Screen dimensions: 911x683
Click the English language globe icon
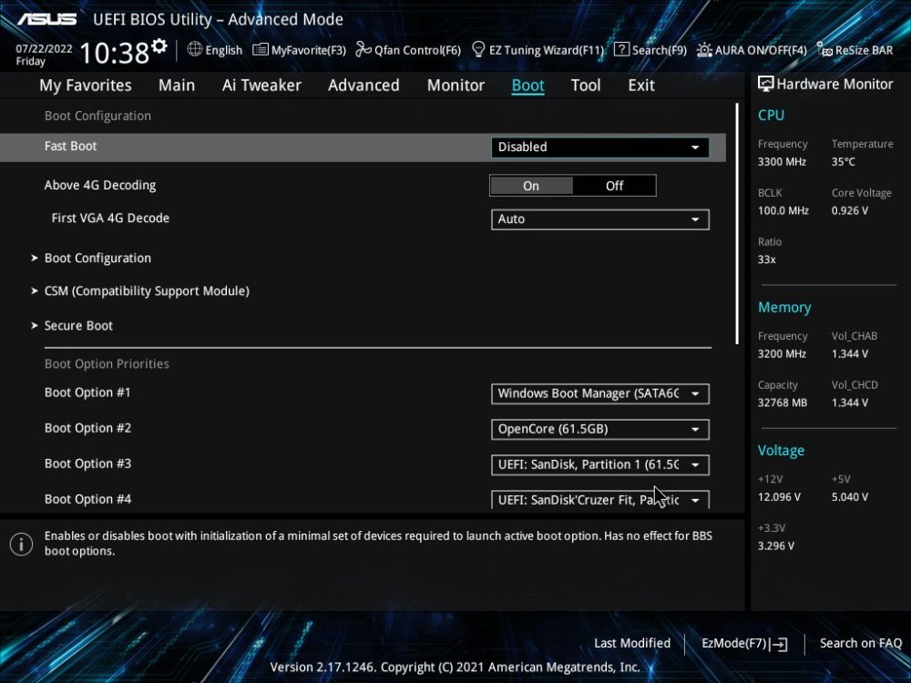pyautogui.click(x=195, y=49)
